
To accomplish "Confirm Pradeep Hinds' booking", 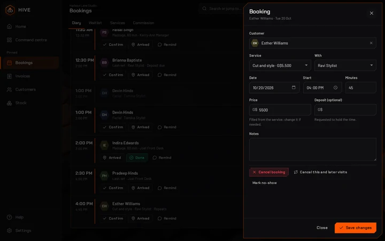I will (x=113, y=188).
